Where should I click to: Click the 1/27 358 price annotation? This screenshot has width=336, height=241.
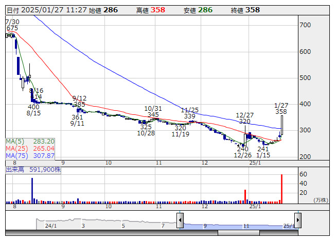point(281,108)
